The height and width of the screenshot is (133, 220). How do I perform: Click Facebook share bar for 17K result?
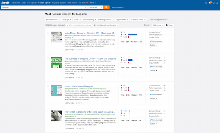click(133, 34)
